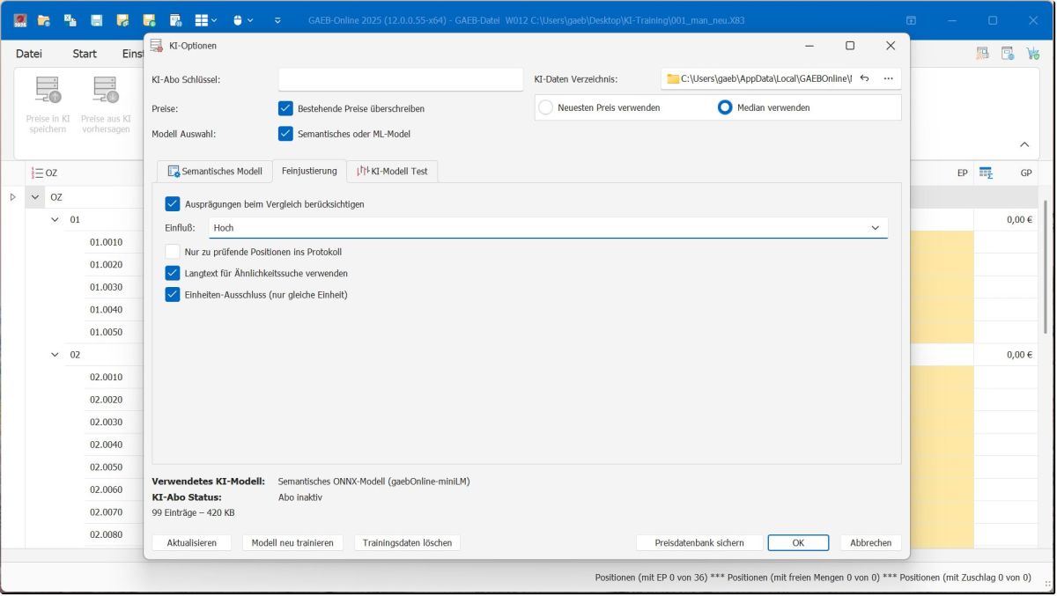The width and height of the screenshot is (1057, 596).
Task: Click the OZ numbering icon in column header
Action: click(37, 173)
